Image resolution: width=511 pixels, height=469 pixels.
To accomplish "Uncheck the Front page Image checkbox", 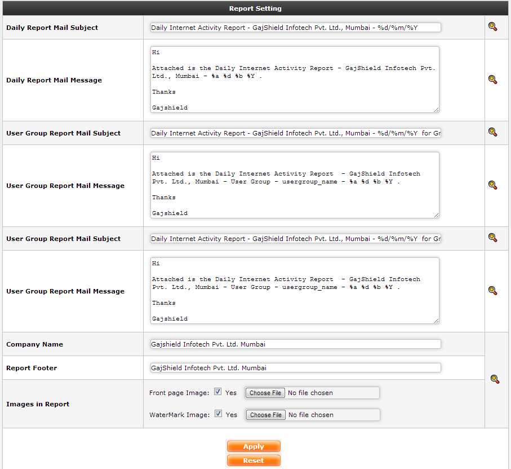I will coord(217,392).
